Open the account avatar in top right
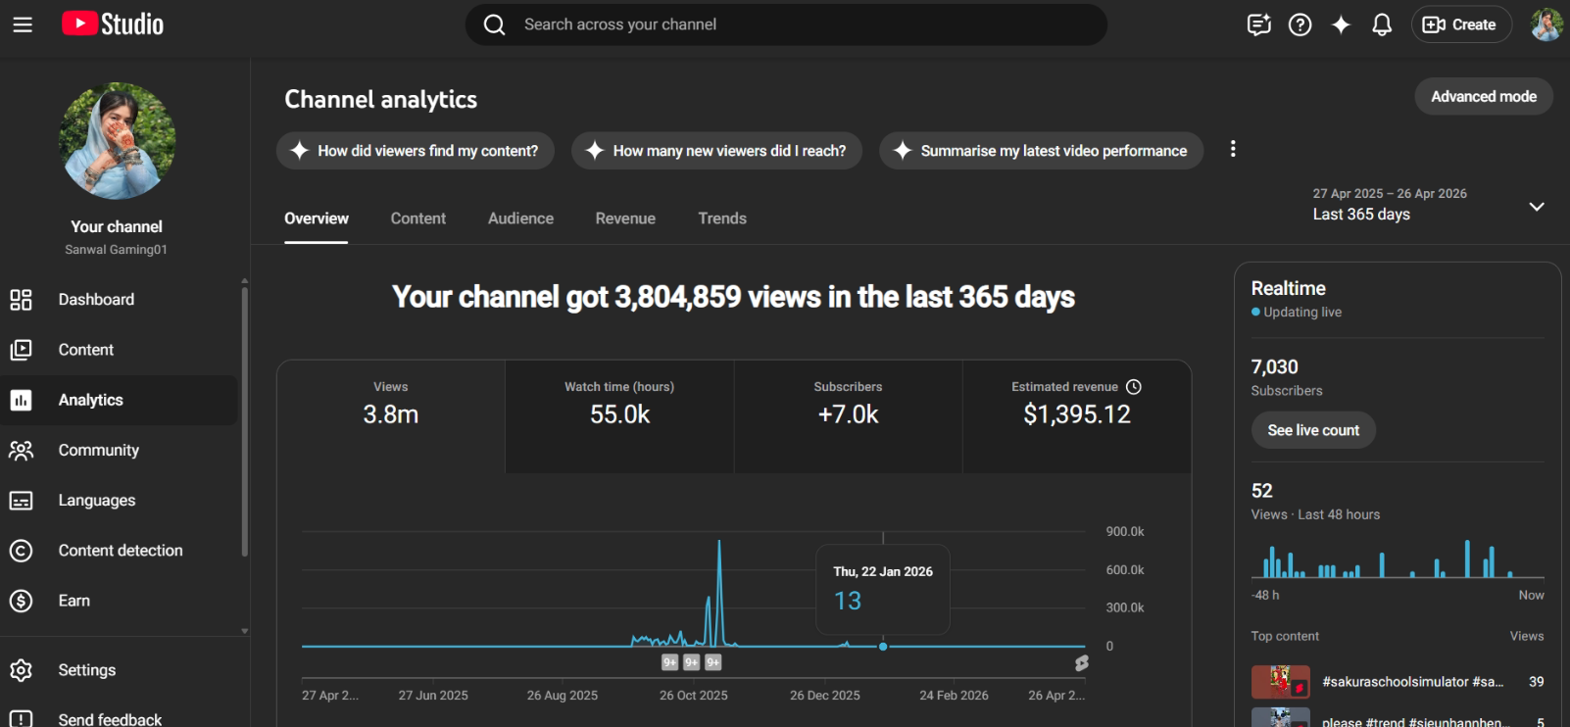This screenshot has height=727, width=1570. (1546, 24)
